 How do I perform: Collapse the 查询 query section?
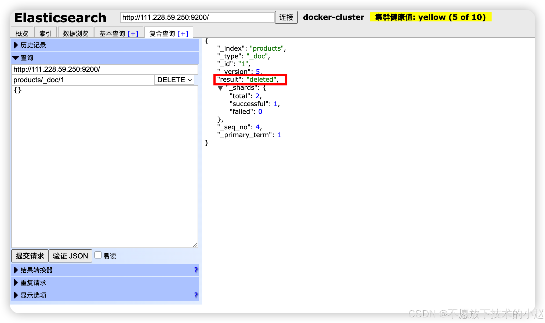click(x=27, y=58)
